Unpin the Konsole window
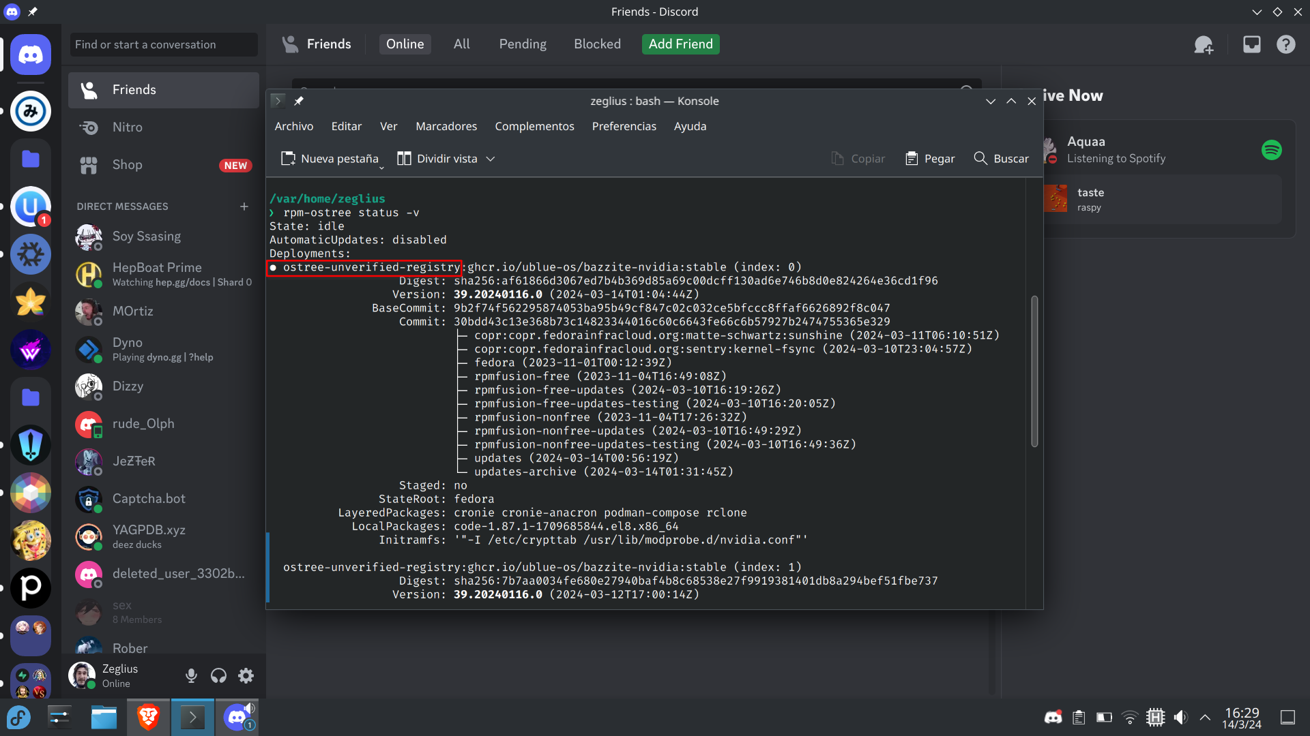 [x=299, y=101]
